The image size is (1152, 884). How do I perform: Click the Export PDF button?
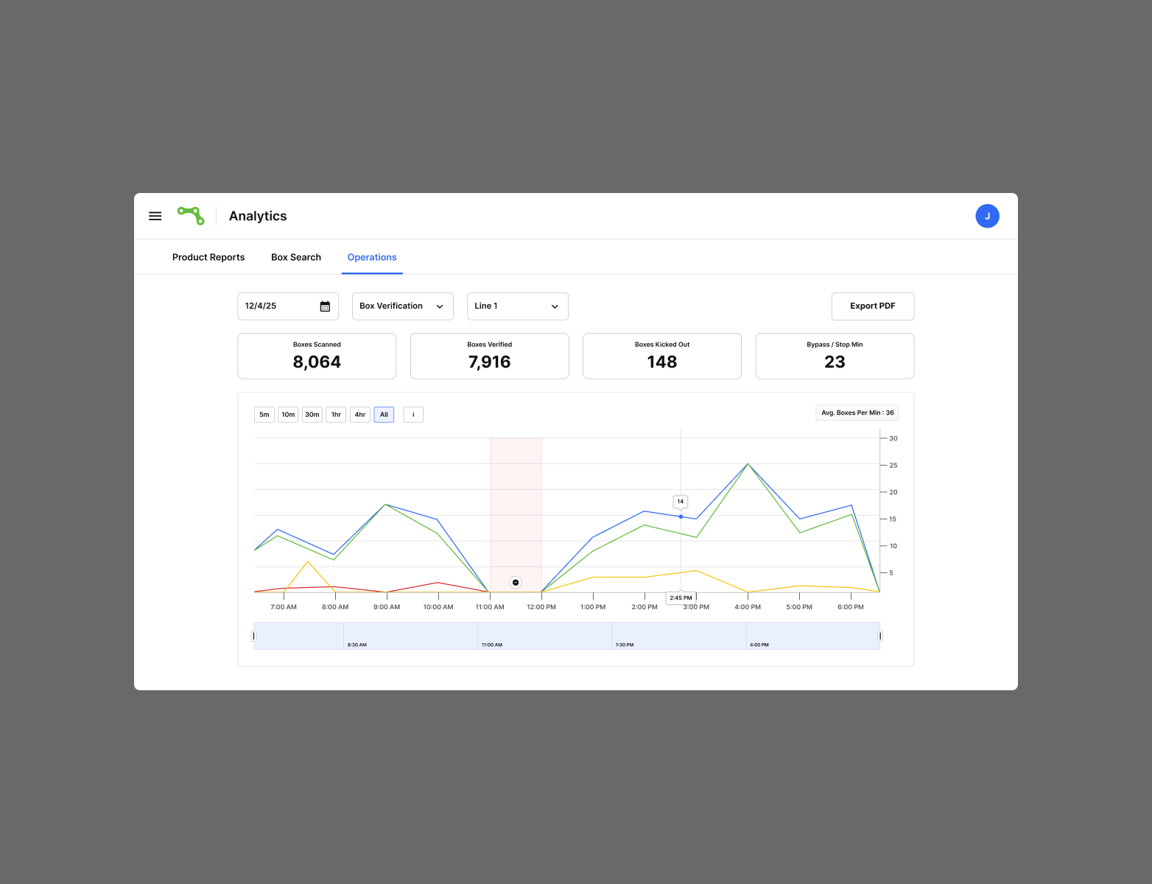[873, 306]
